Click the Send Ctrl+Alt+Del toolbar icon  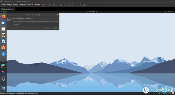49,5
